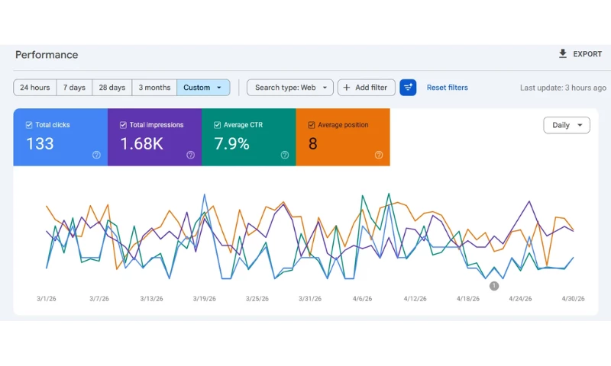Click the annotation marker 1 on the chart
Viewport: 611px width, 366px height.
coord(494,286)
